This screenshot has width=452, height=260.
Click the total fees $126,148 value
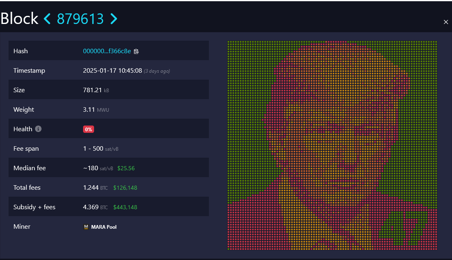(125, 188)
